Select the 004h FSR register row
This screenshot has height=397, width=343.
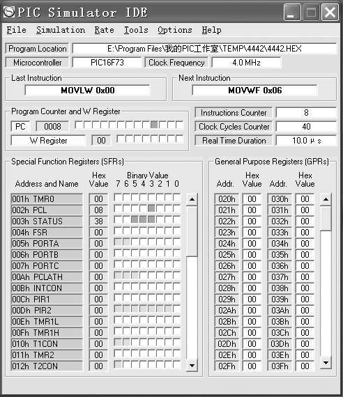point(47,233)
